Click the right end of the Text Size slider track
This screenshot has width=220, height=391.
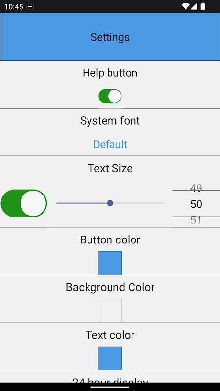[162, 203]
